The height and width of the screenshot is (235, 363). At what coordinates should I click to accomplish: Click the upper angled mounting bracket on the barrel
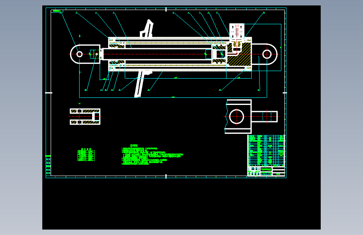click(x=147, y=29)
